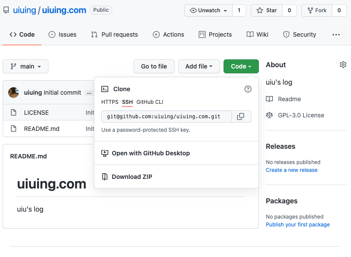Open forks count 0
This screenshot has height=257, width=351.
(x=339, y=10)
